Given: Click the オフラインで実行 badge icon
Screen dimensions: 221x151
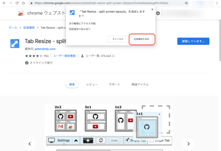Looking at the screenshot, I should [26, 63].
